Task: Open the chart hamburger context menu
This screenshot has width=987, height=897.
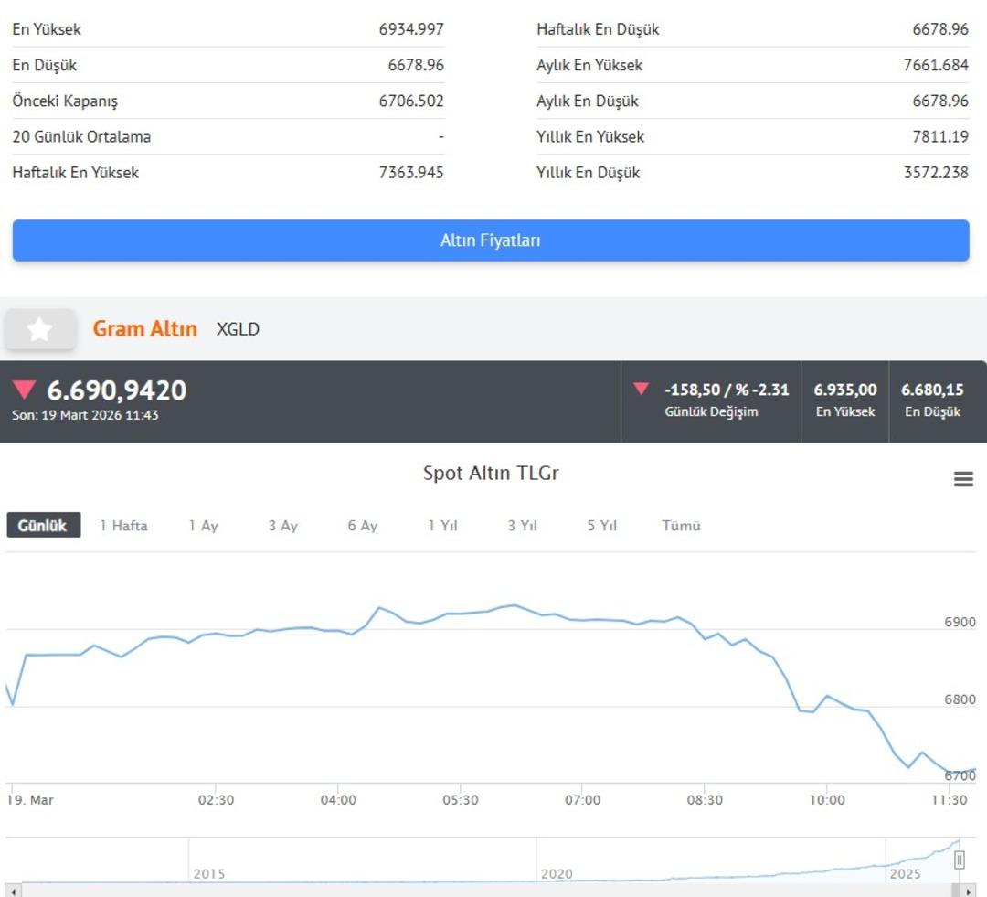Action: point(963,479)
